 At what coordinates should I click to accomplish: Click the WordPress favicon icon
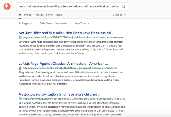(20, 99)
